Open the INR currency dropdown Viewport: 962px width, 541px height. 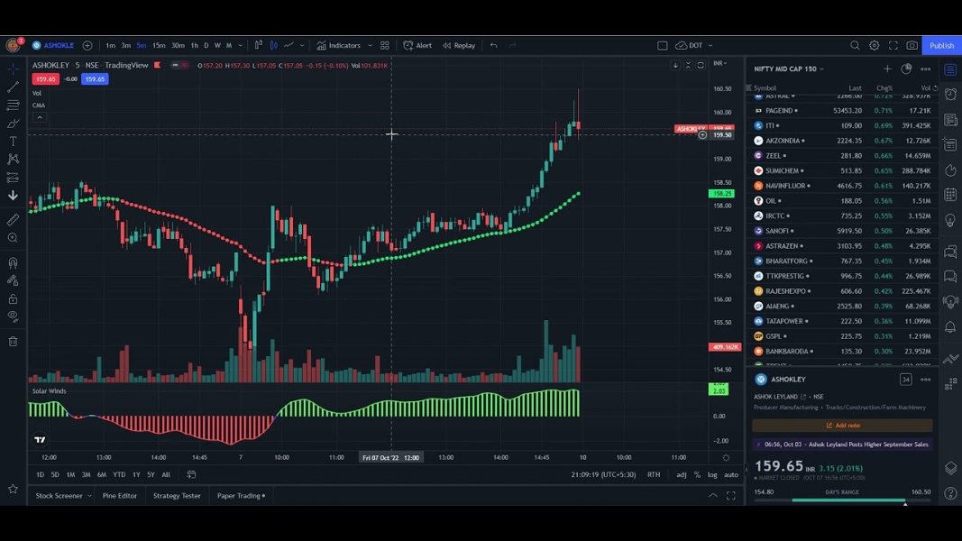tap(719, 63)
